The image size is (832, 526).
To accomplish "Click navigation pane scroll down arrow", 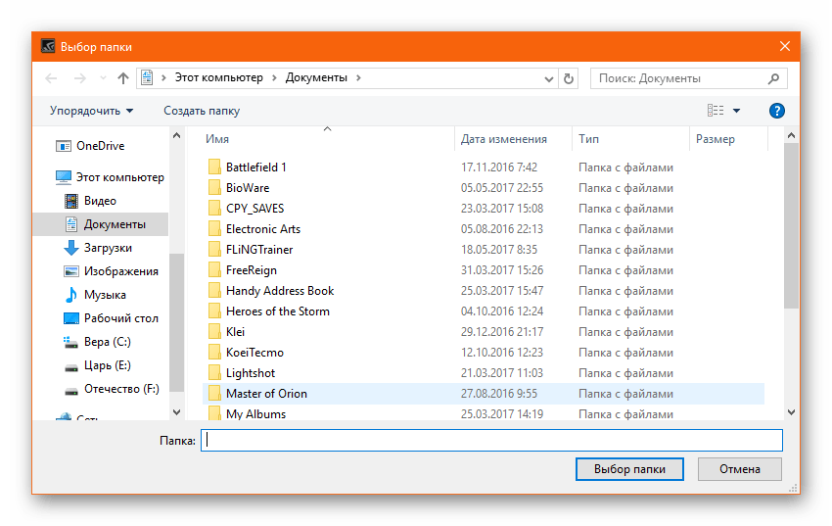I will point(177,411).
